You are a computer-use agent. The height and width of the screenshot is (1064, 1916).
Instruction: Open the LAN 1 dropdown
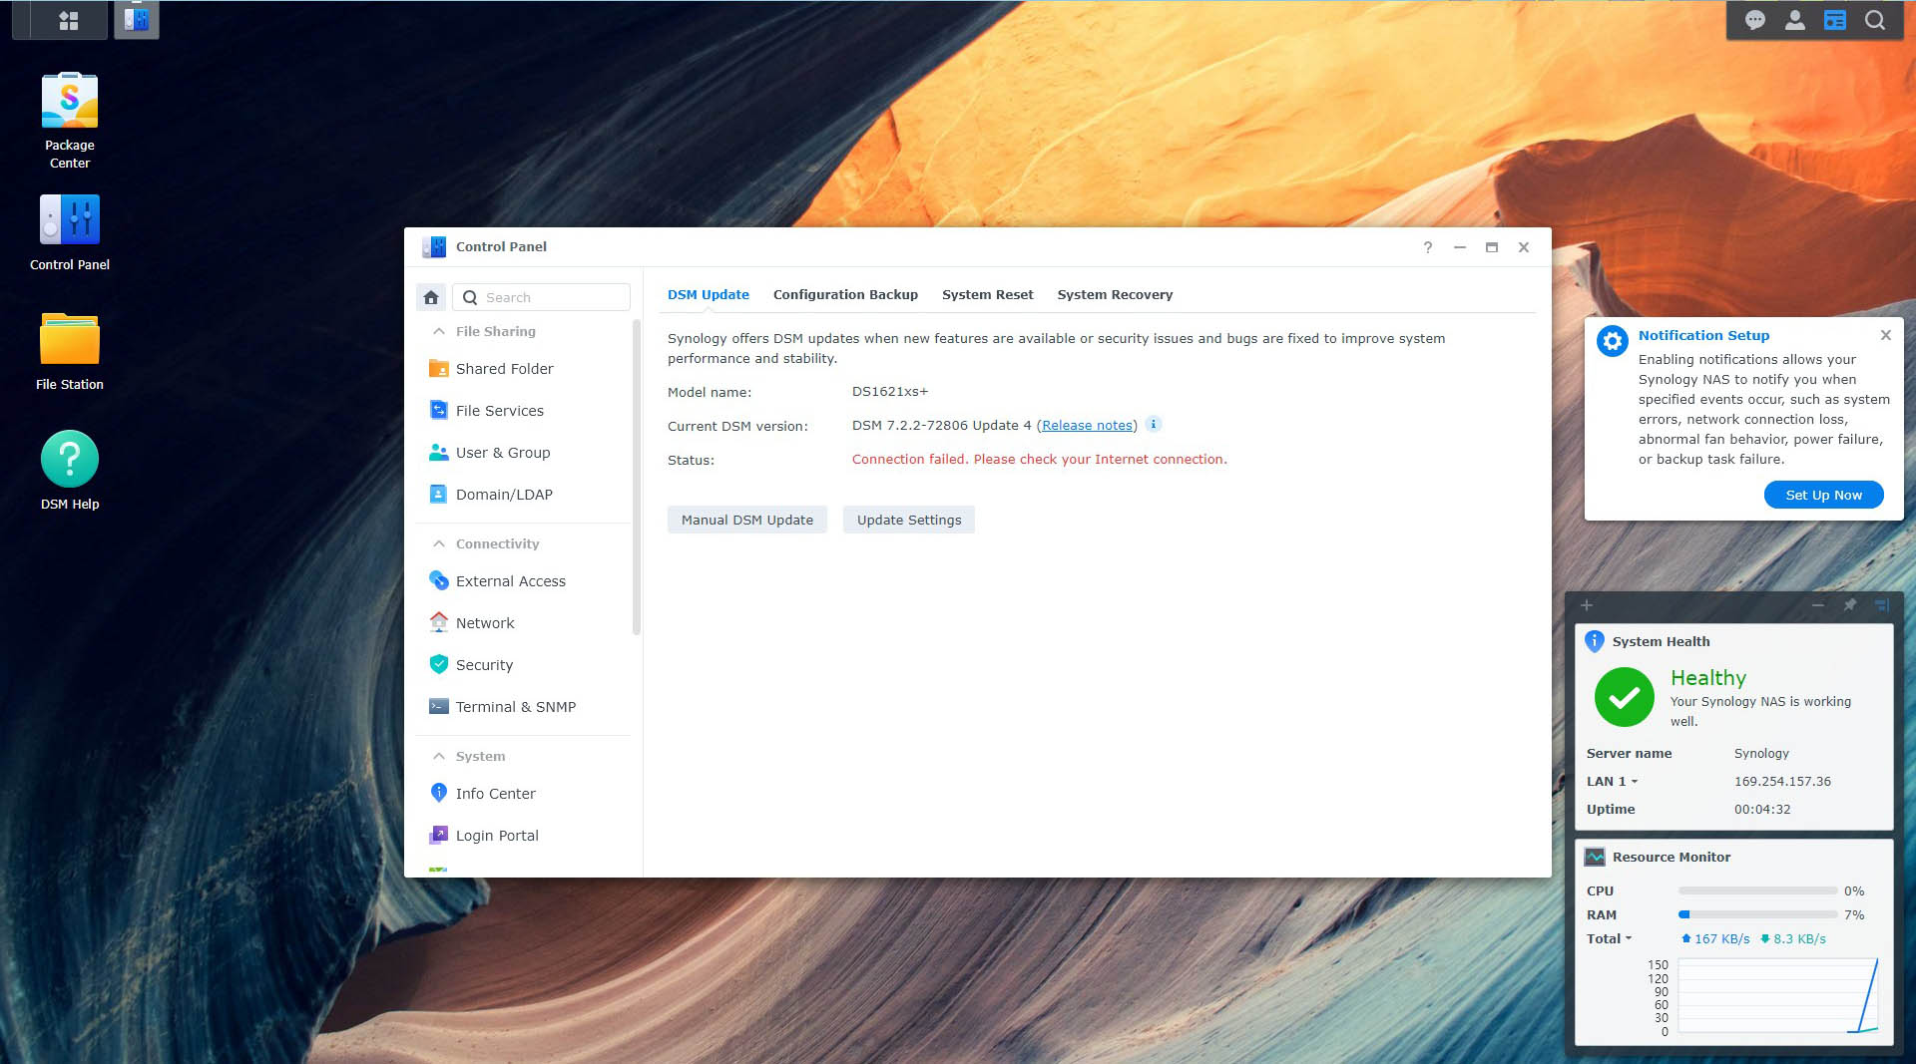click(x=1612, y=782)
